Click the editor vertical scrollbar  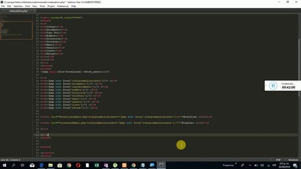(299, 67)
